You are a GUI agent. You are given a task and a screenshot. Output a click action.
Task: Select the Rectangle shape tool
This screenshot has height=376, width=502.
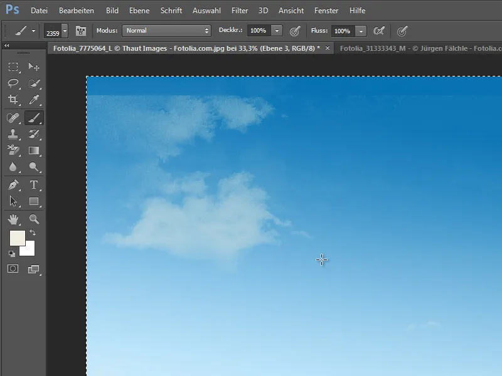[34, 201]
